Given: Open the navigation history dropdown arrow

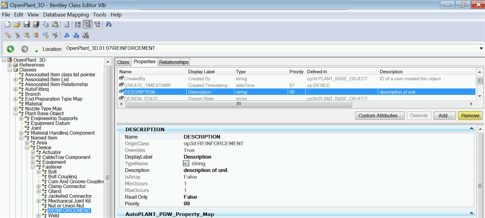Looking at the screenshot, I should 37,51.
